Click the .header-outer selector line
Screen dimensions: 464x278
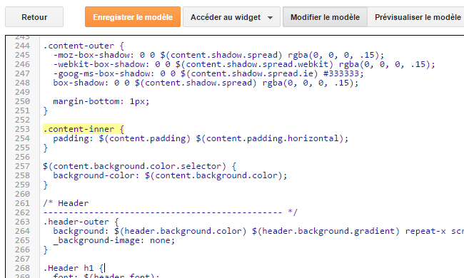pos(81,222)
